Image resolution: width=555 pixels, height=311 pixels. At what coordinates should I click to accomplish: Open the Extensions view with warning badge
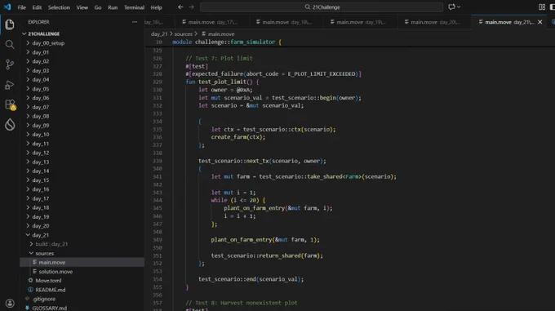pos(10,105)
